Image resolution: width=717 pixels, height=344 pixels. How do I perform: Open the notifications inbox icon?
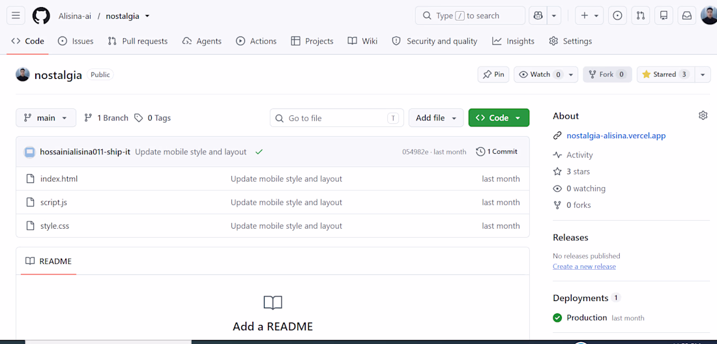click(687, 16)
